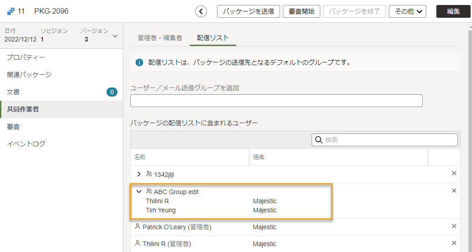The width and height of the screenshot is (472, 252).
Task: Remove Patrick O'Leary from distribution list
Action: pos(454,226)
